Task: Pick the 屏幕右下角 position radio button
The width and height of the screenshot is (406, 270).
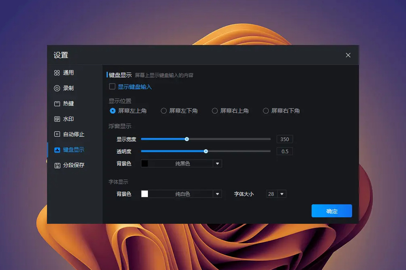Action: click(x=266, y=111)
